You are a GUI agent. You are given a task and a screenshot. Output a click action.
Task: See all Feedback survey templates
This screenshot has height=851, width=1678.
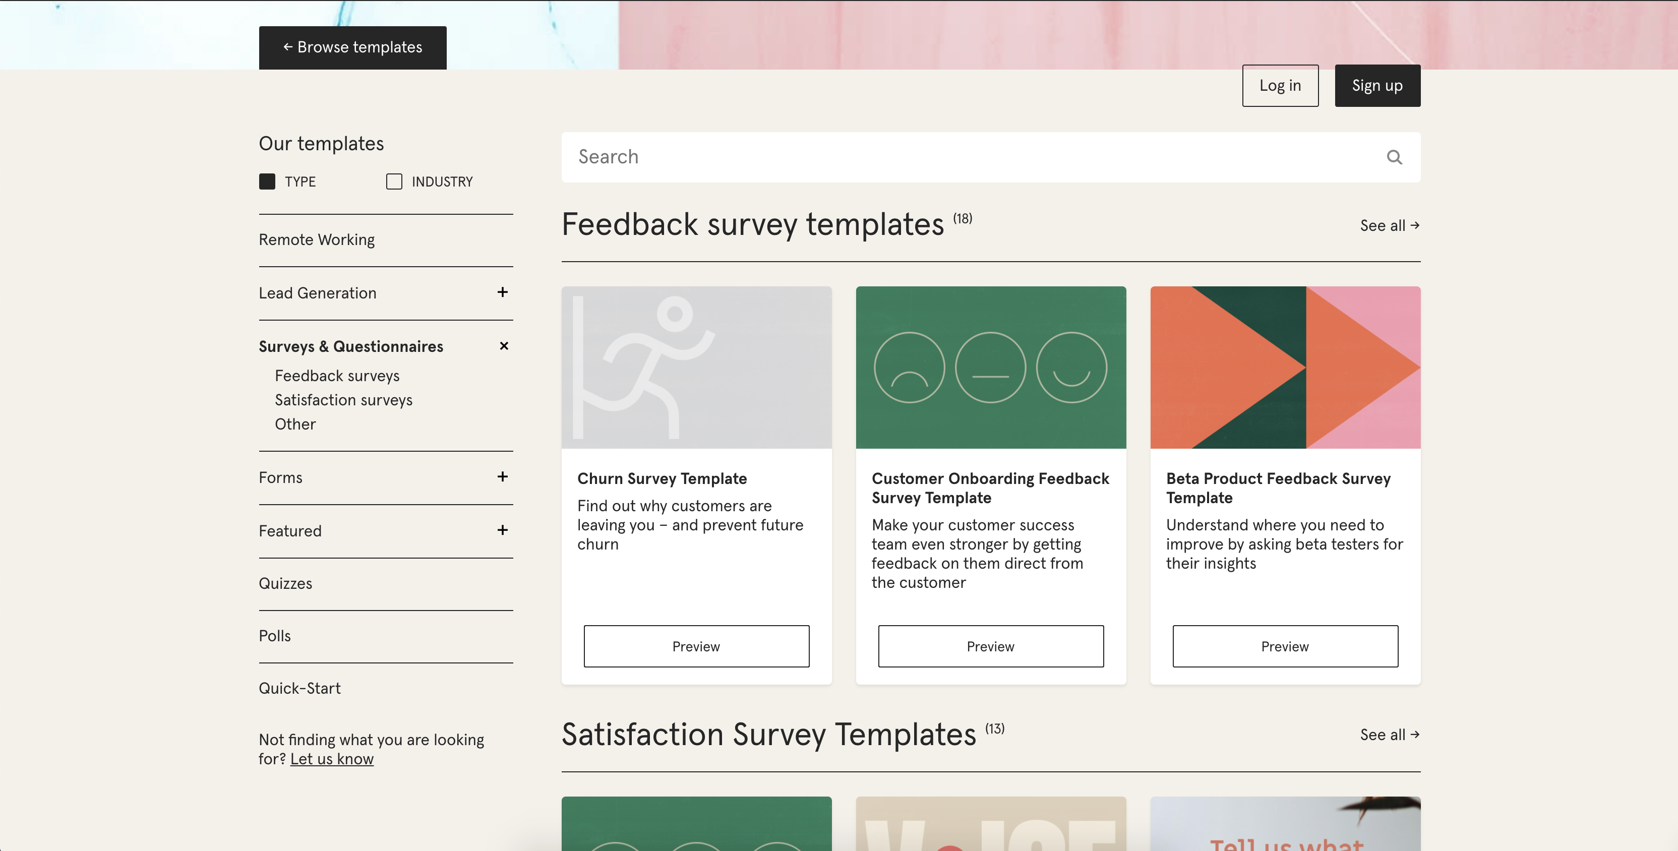pos(1389,225)
